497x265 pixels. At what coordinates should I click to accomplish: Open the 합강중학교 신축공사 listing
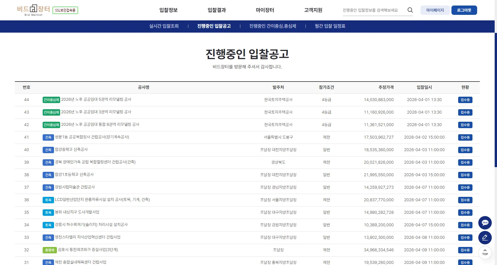pos(71,150)
